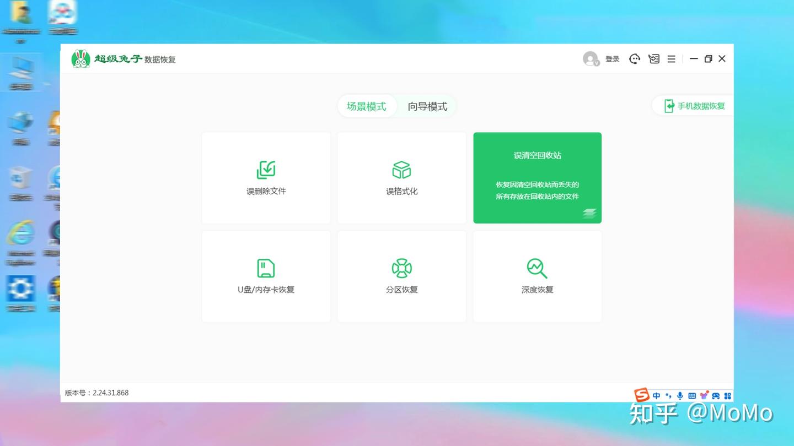Close the data recovery window
The height and width of the screenshot is (446, 794).
point(722,59)
